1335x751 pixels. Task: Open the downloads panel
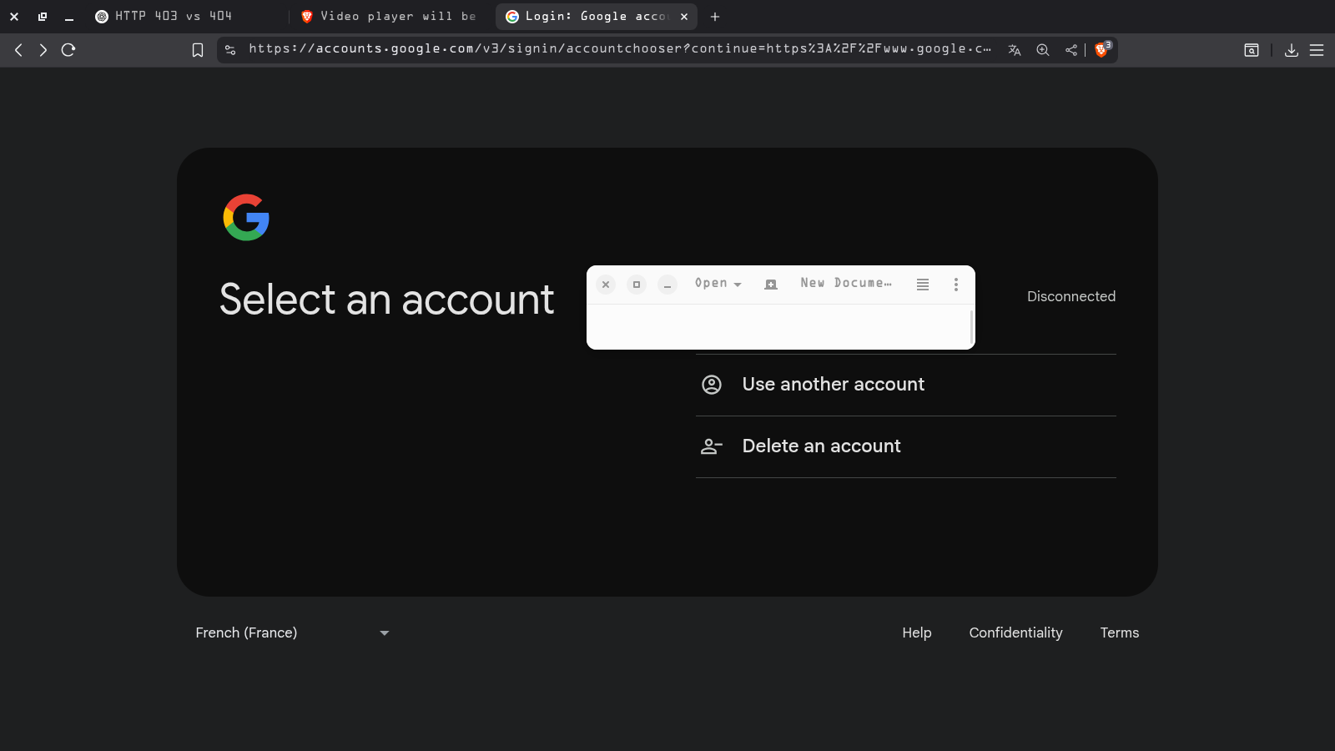point(1292,50)
